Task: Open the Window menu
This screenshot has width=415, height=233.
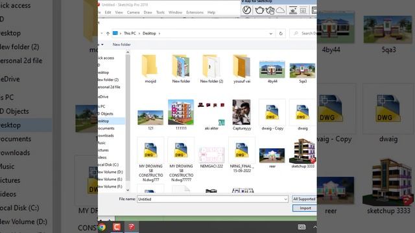Action: tap(175, 12)
